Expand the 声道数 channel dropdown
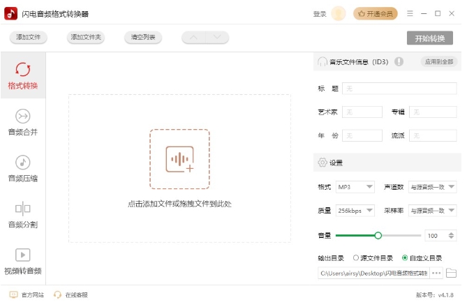This screenshot has width=467, height=307. tap(433, 187)
